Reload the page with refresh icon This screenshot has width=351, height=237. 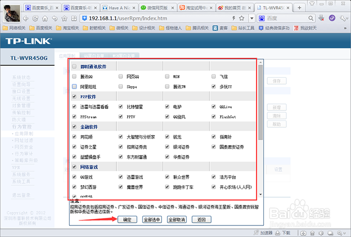click(x=36, y=19)
